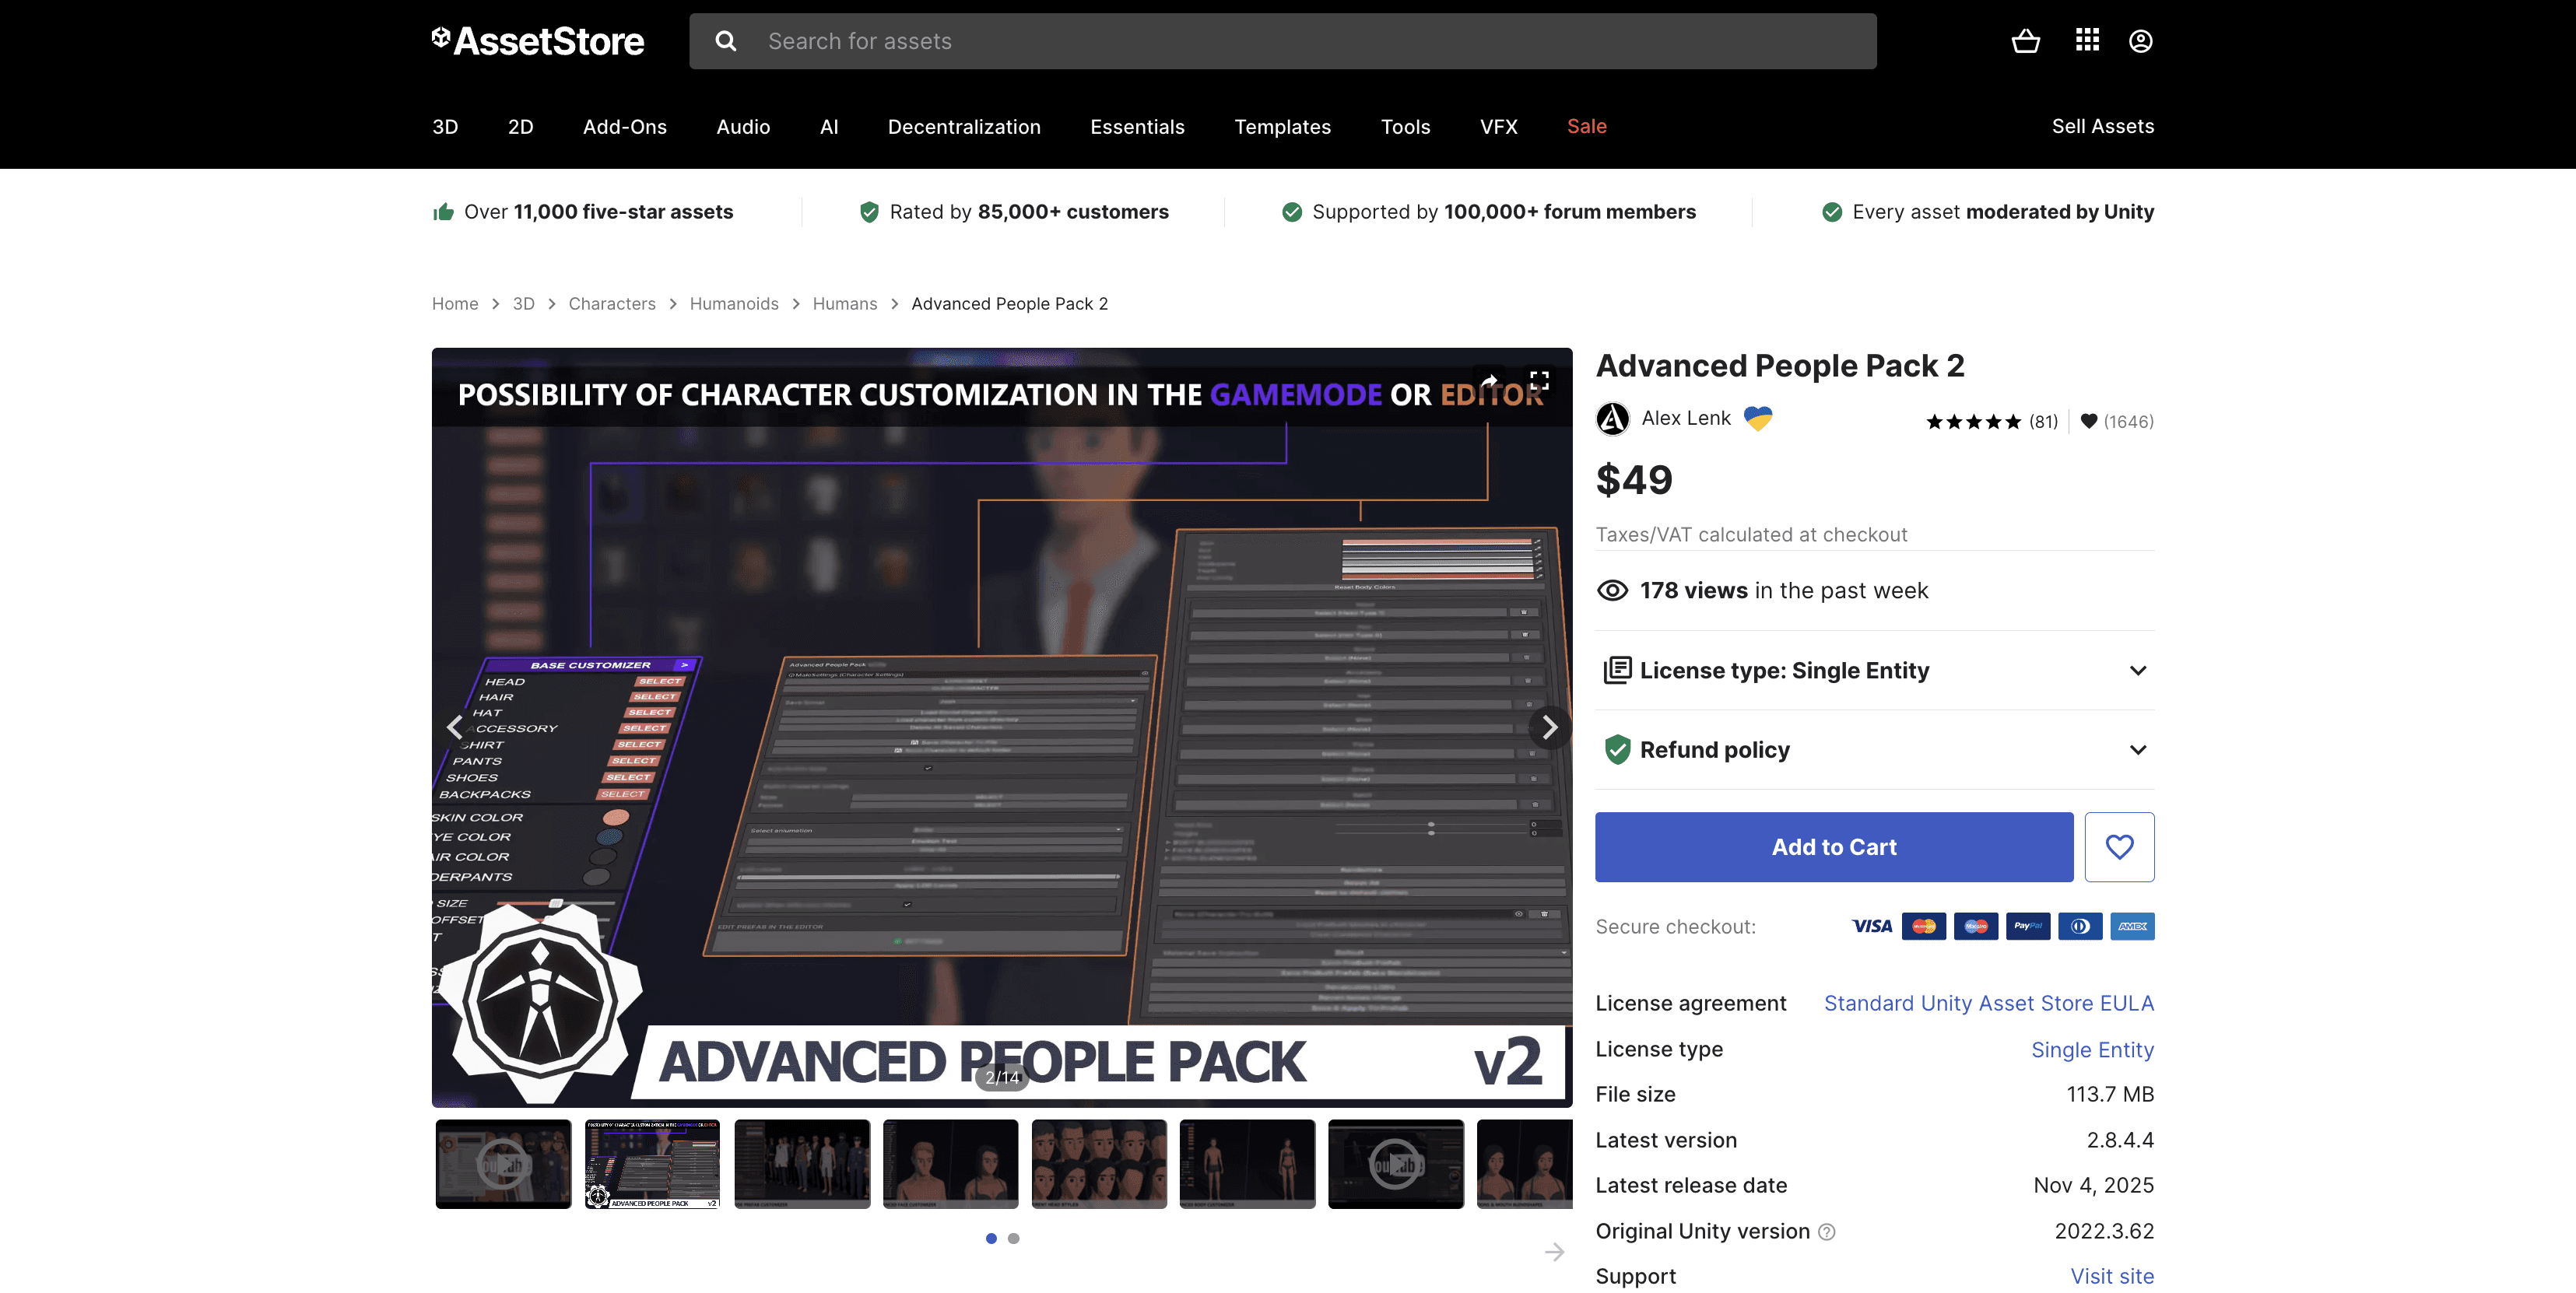Open the Templates menu
Screen dimensions: 2576x1293
click(x=1282, y=126)
